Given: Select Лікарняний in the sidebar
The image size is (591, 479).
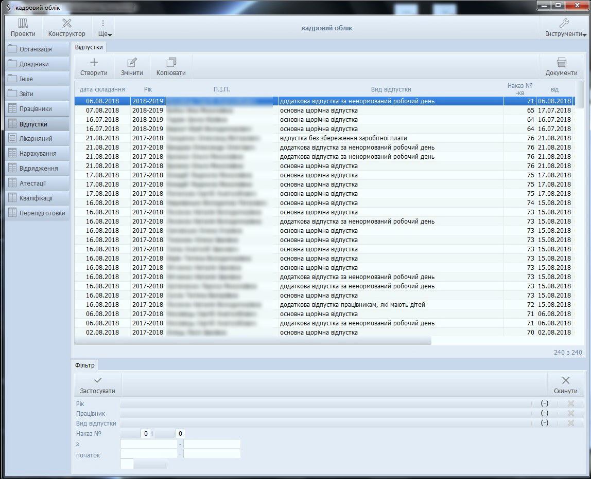Looking at the screenshot, I should (x=36, y=139).
